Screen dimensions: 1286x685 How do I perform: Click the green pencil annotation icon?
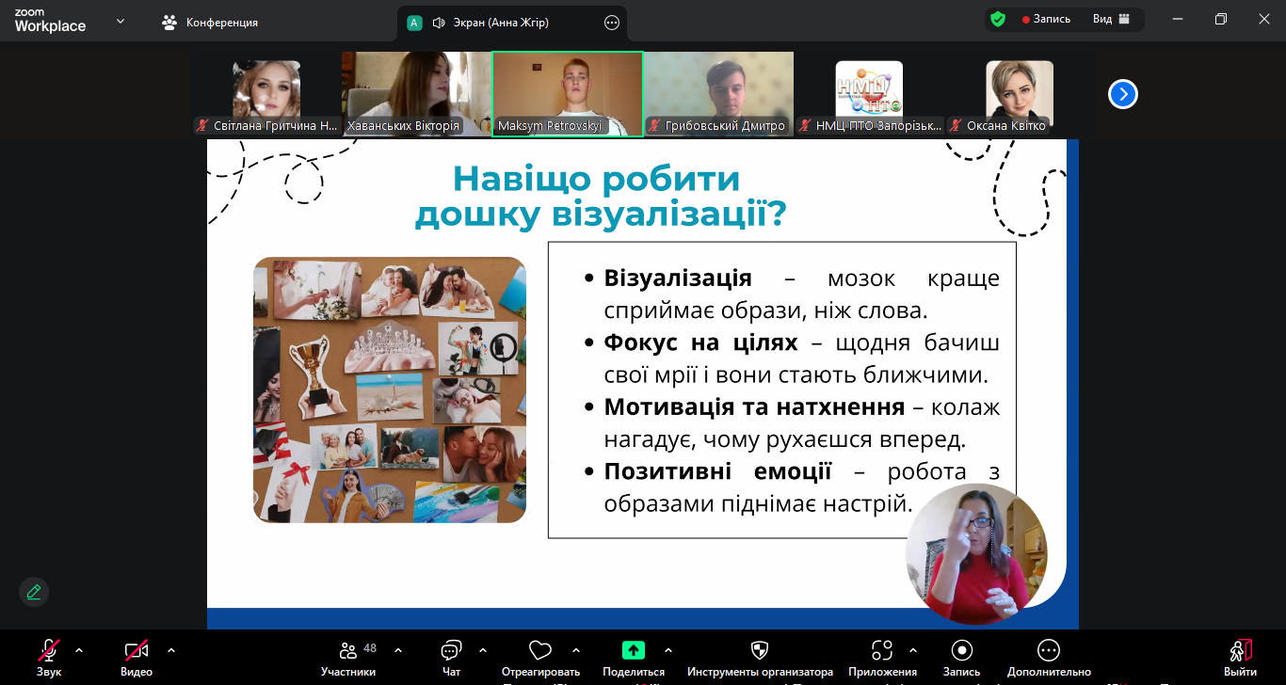pyautogui.click(x=34, y=592)
